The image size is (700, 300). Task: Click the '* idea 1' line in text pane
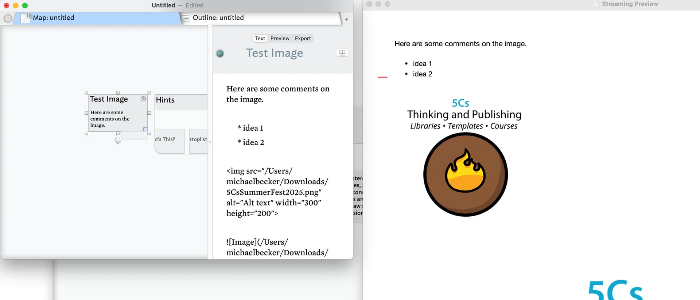tap(250, 128)
